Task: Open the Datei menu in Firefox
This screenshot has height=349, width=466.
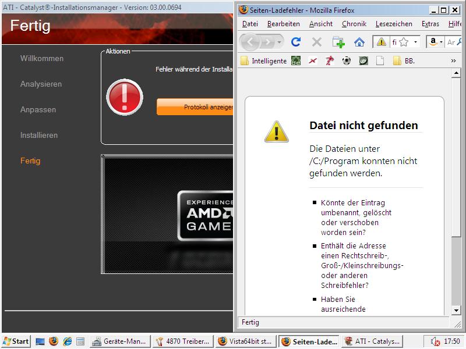Action: tap(250, 24)
